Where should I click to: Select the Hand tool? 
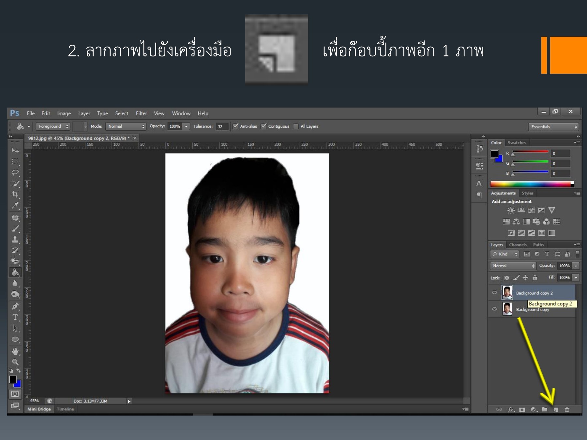(15, 351)
